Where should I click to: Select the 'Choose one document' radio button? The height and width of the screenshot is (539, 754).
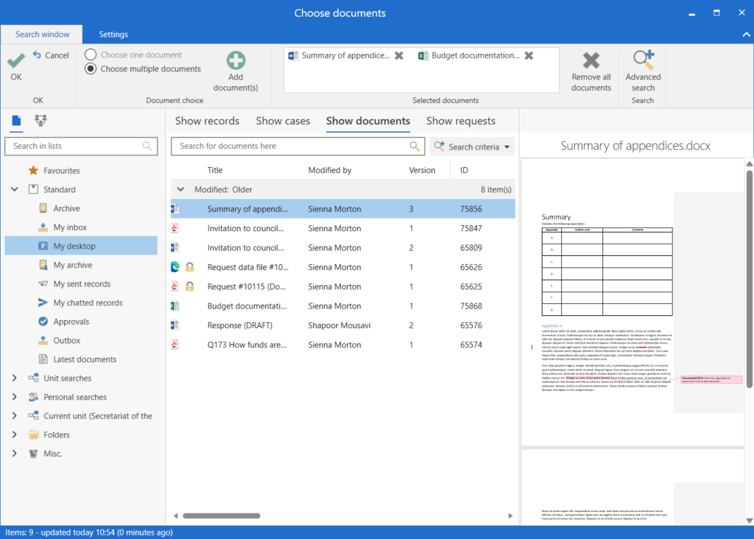point(90,55)
